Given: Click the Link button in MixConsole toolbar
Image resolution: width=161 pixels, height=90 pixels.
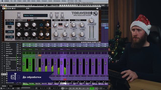Looking at the screenshot, I should [103, 5].
